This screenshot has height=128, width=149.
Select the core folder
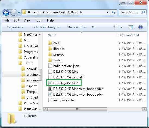54,43
